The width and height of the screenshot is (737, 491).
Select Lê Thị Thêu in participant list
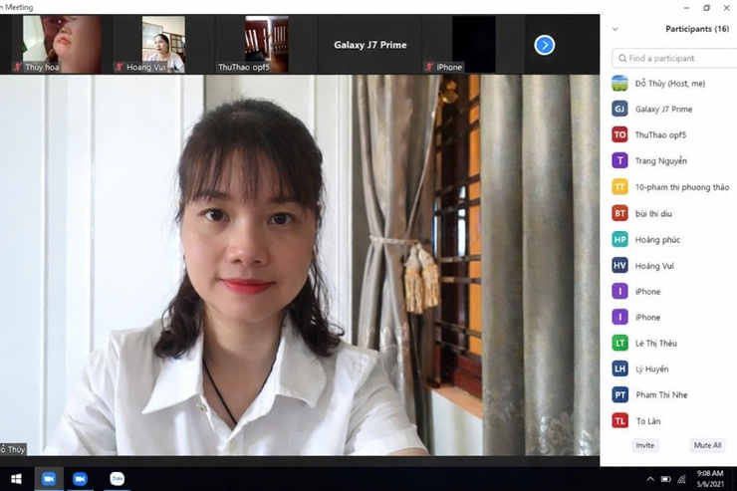click(655, 343)
